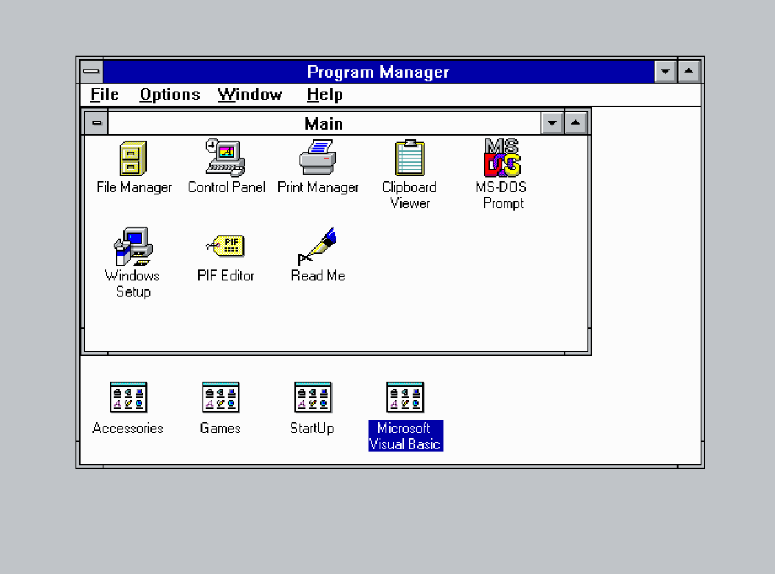
Task: Click the 'Microsoft Visual Basic' label
Action: click(x=405, y=436)
